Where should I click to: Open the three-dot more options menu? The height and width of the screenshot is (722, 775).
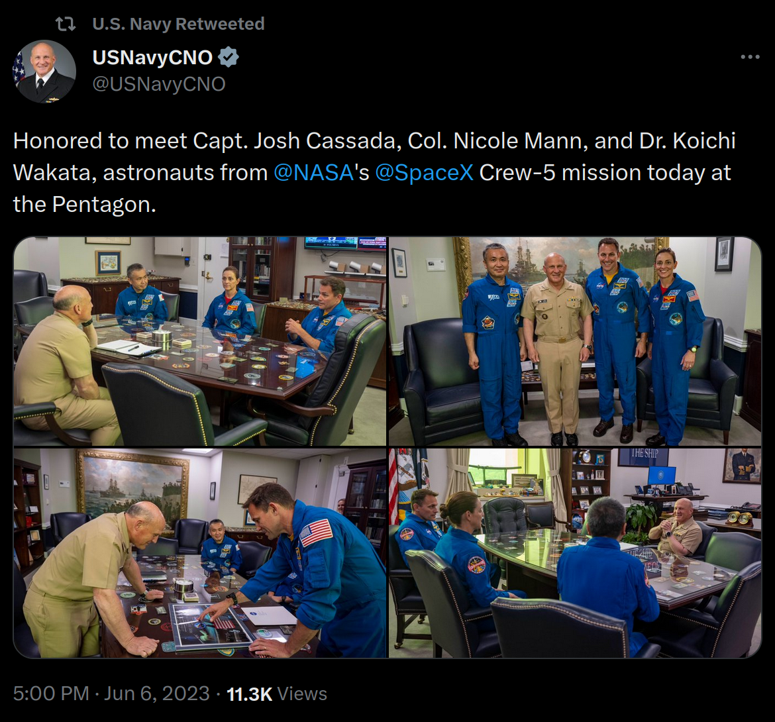[x=750, y=58]
